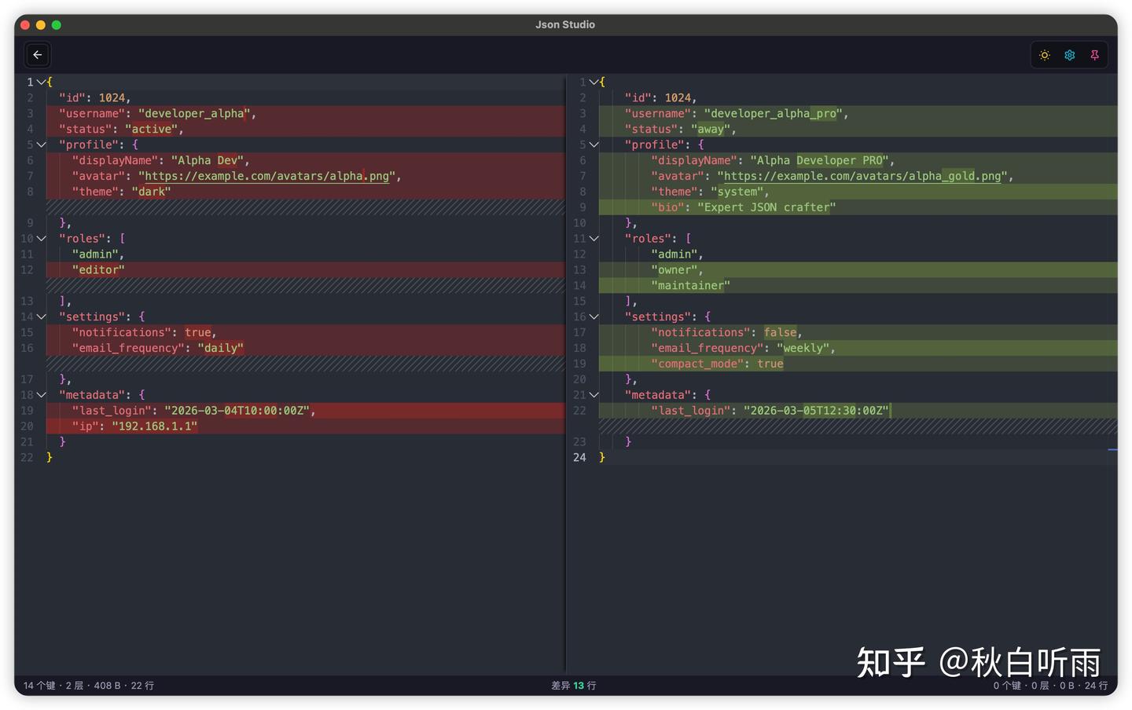Image resolution: width=1132 pixels, height=710 pixels.
Task: Click the green full-screen window button
Action: pos(57,25)
